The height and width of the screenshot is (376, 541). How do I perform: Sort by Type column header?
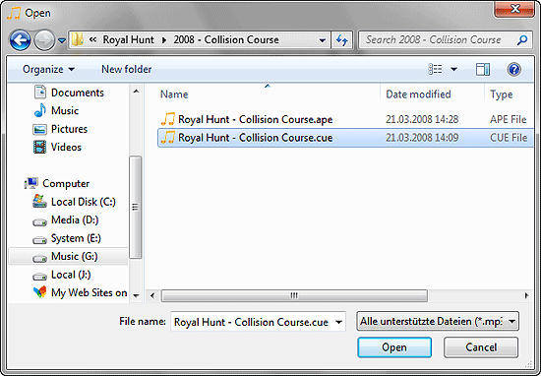tap(501, 94)
